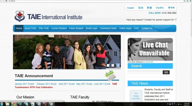Viewport: 192px width, 106px height.
Task: Open the May 2011 Event link
Action: [x=84, y=84]
